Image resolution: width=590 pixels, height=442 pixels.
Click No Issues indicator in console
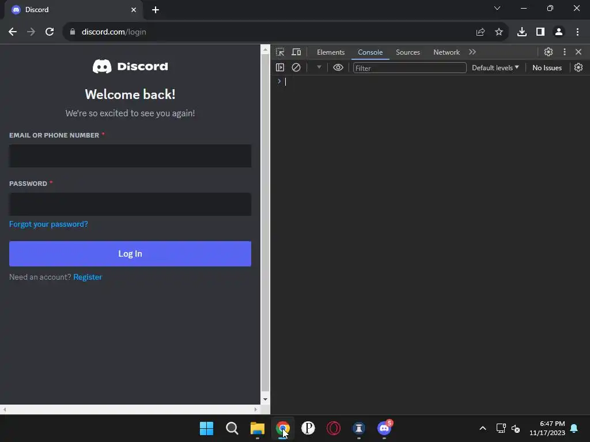[x=547, y=68]
